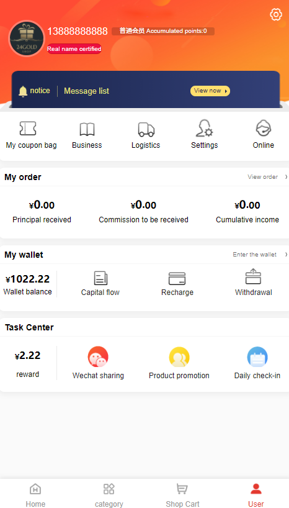The height and width of the screenshot is (508, 289).
Task: Open the person-with-gear Settings icon
Action: 204,129
